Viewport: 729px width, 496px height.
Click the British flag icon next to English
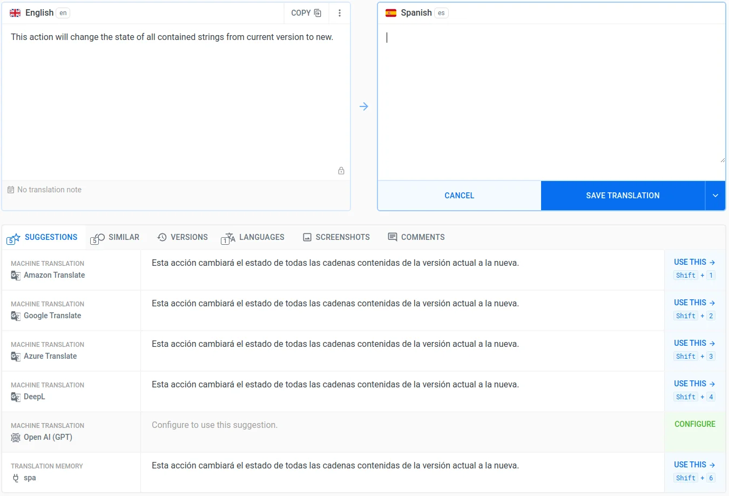(15, 12)
